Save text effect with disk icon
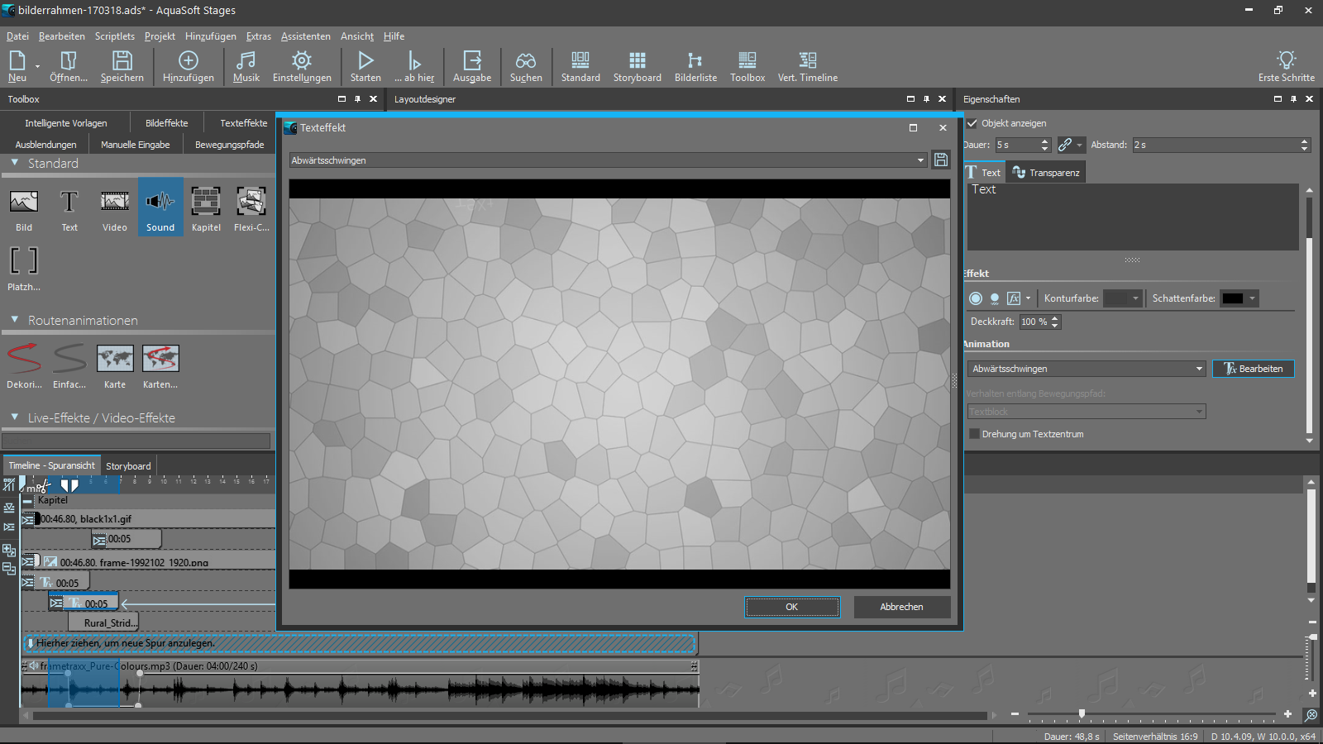 (941, 160)
